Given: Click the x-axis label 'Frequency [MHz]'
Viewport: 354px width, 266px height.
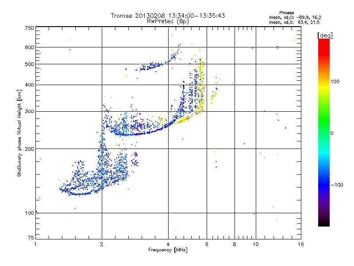Looking at the screenshot, I should 168,250.
